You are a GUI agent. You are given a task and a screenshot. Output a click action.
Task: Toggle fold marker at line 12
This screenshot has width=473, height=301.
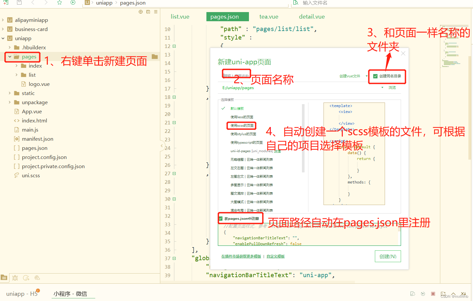tap(174, 46)
